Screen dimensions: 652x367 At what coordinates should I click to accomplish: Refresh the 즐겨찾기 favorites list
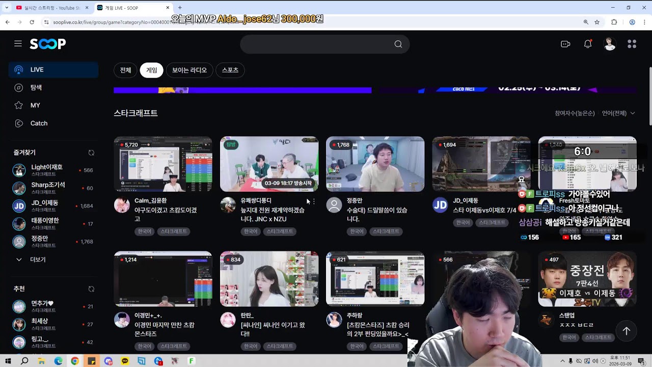coord(91,153)
